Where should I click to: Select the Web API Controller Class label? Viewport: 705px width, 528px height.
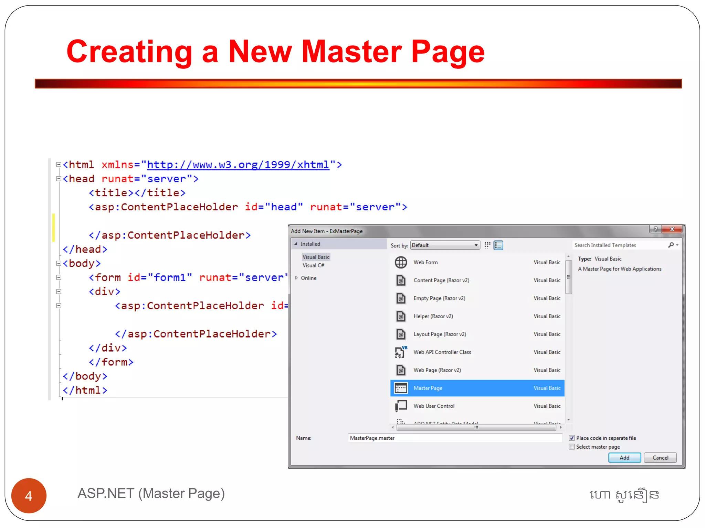[442, 352]
